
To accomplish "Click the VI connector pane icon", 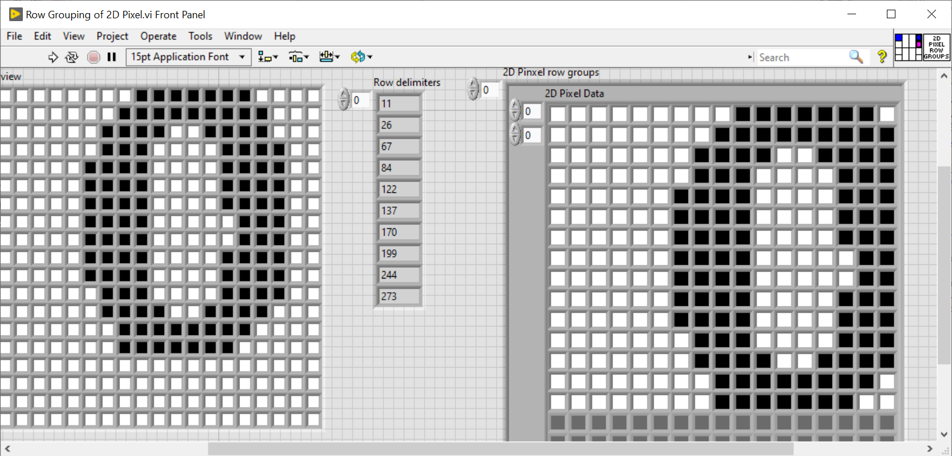I will click(909, 47).
